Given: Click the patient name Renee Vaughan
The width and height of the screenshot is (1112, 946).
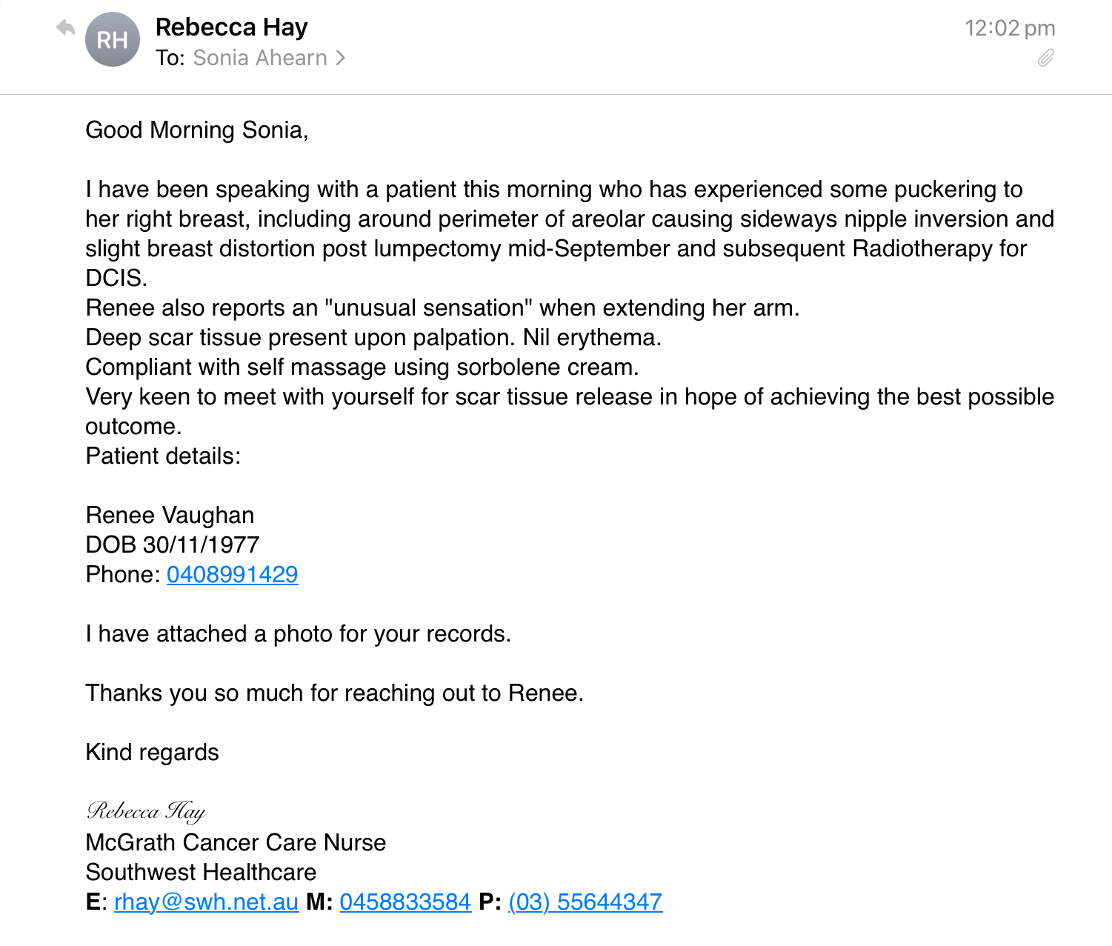Looking at the screenshot, I should [x=170, y=515].
